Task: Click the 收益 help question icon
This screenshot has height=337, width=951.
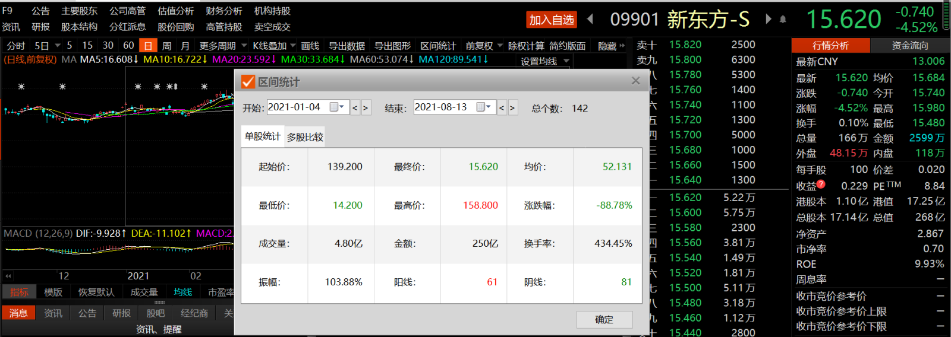Action: [821, 184]
